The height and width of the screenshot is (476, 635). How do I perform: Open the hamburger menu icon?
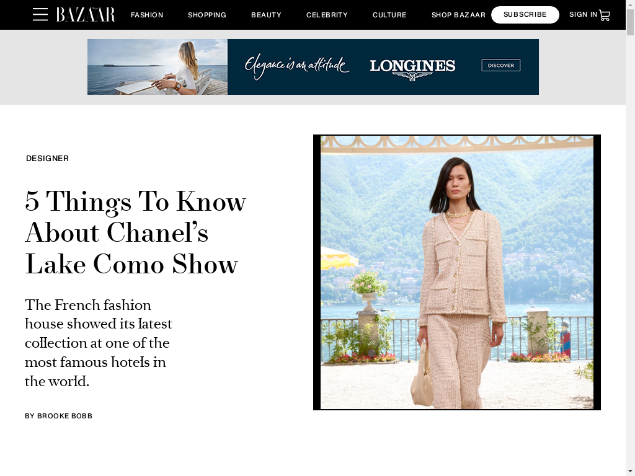(40, 15)
